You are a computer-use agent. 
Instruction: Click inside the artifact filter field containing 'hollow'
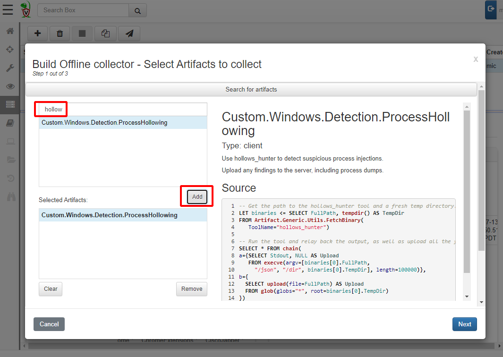[123, 109]
